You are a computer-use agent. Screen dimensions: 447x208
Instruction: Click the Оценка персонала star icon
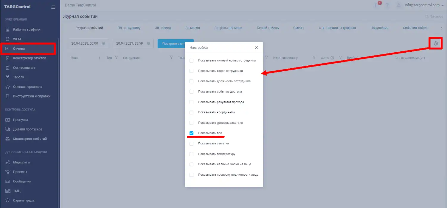coord(8,86)
